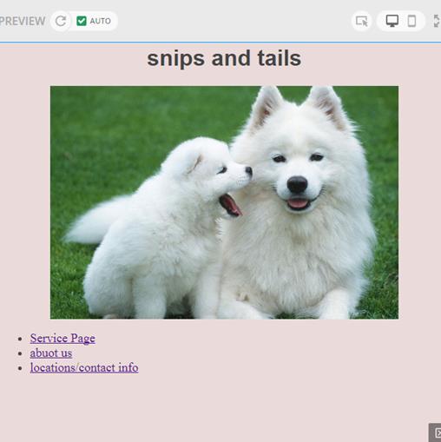Viewport: 441px width, 442px height.
Task: Expand preview using the arrows icon
Action: coord(437,21)
